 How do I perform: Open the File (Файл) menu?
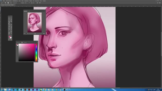4,1
